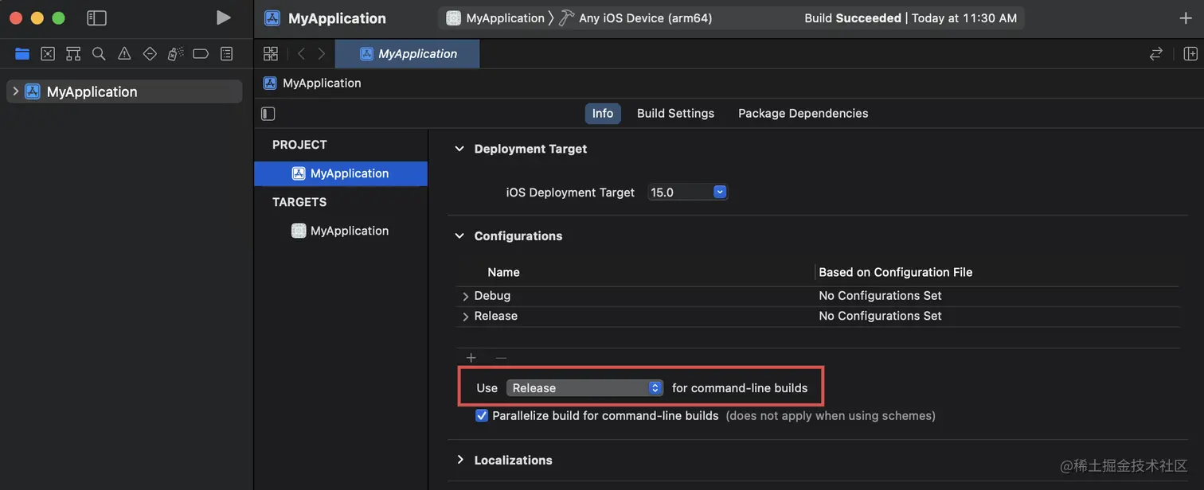Open the Test navigator diamond icon
The width and height of the screenshot is (1204, 490).
tap(150, 53)
